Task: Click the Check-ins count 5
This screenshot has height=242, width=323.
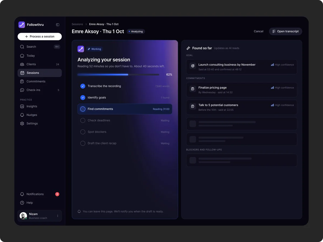Action: (58, 90)
